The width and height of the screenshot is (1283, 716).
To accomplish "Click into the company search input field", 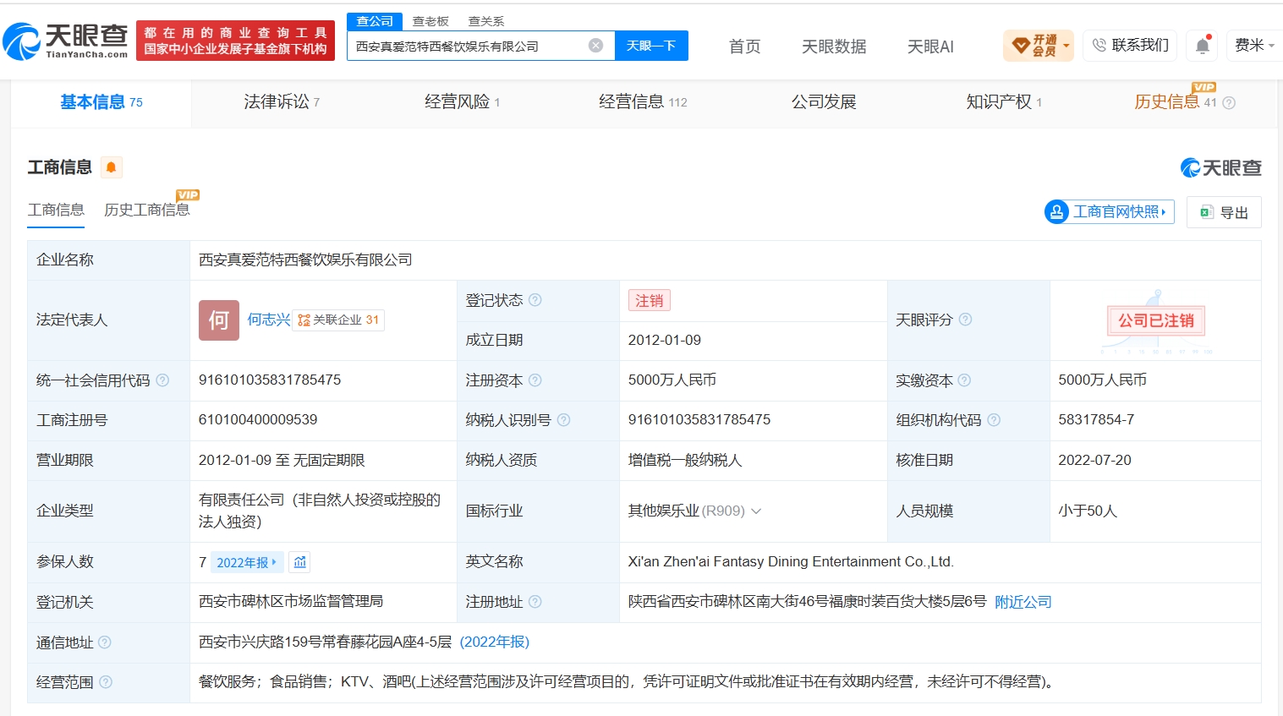I will click(x=470, y=46).
